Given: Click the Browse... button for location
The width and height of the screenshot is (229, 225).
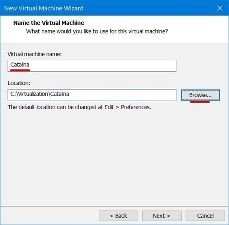Looking at the screenshot, I should pyautogui.click(x=200, y=95).
